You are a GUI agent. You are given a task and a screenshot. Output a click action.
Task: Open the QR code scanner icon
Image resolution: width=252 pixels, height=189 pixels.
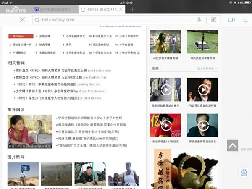click(214, 20)
